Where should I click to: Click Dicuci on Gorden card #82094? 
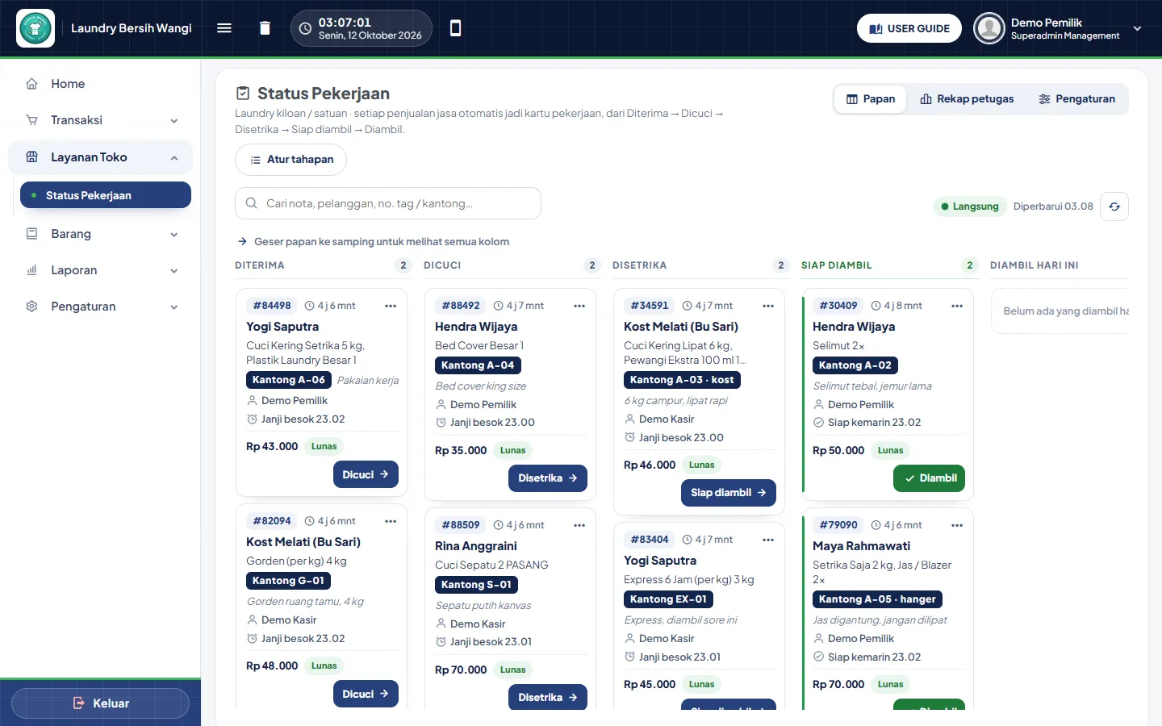point(366,694)
